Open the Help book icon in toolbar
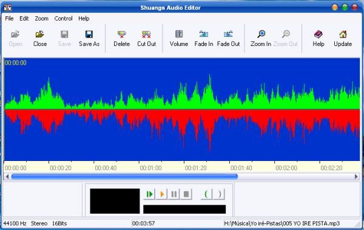The height and width of the screenshot is (230, 364). pyautogui.click(x=318, y=34)
